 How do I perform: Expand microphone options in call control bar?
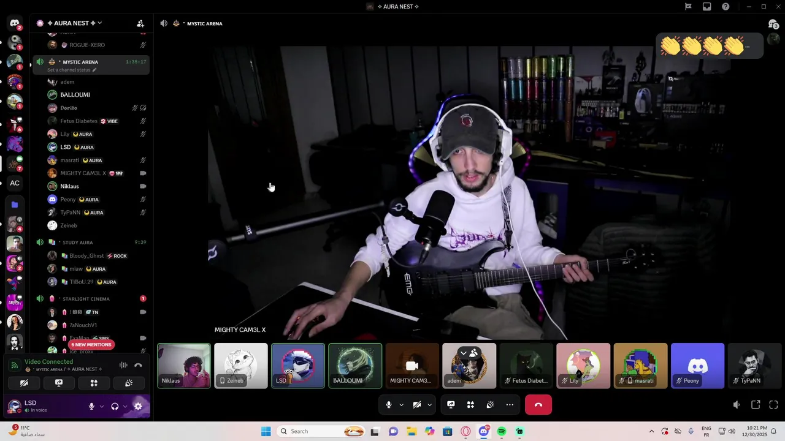click(401, 405)
